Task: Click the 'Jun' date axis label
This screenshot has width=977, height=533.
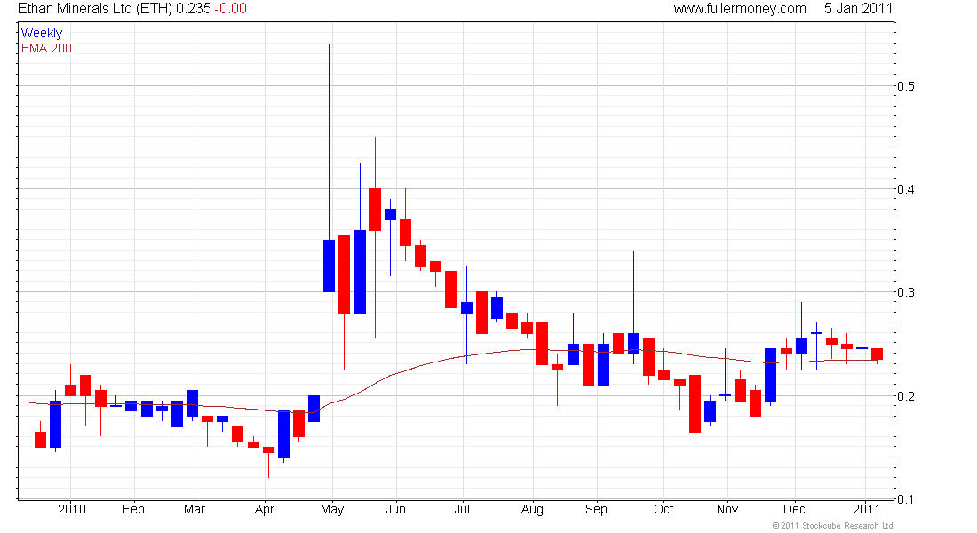Action: pyautogui.click(x=395, y=509)
